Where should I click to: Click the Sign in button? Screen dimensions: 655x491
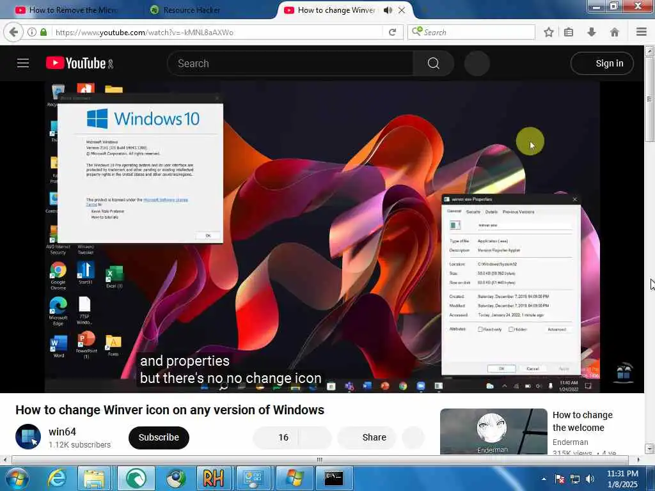pyautogui.click(x=602, y=63)
